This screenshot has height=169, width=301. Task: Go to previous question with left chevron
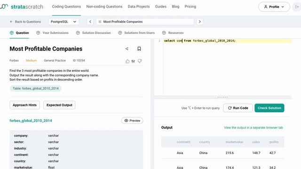click(90, 22)
